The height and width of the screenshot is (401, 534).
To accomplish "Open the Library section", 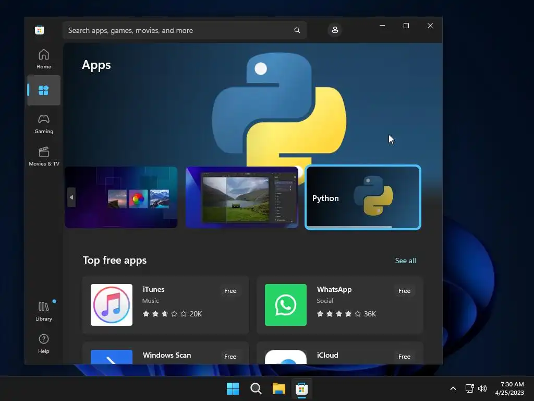I will 44,311.
